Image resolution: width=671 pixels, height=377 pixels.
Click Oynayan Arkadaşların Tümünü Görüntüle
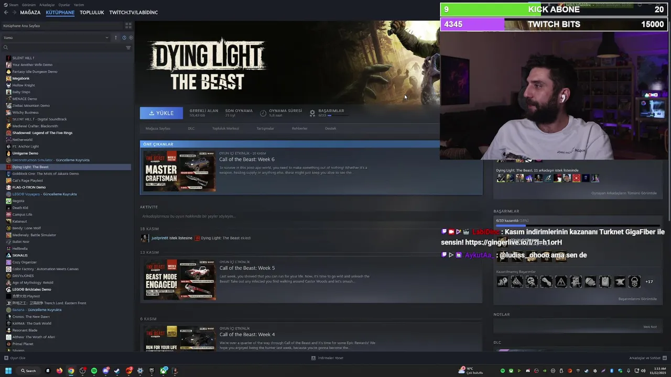[x=624, y=193]
